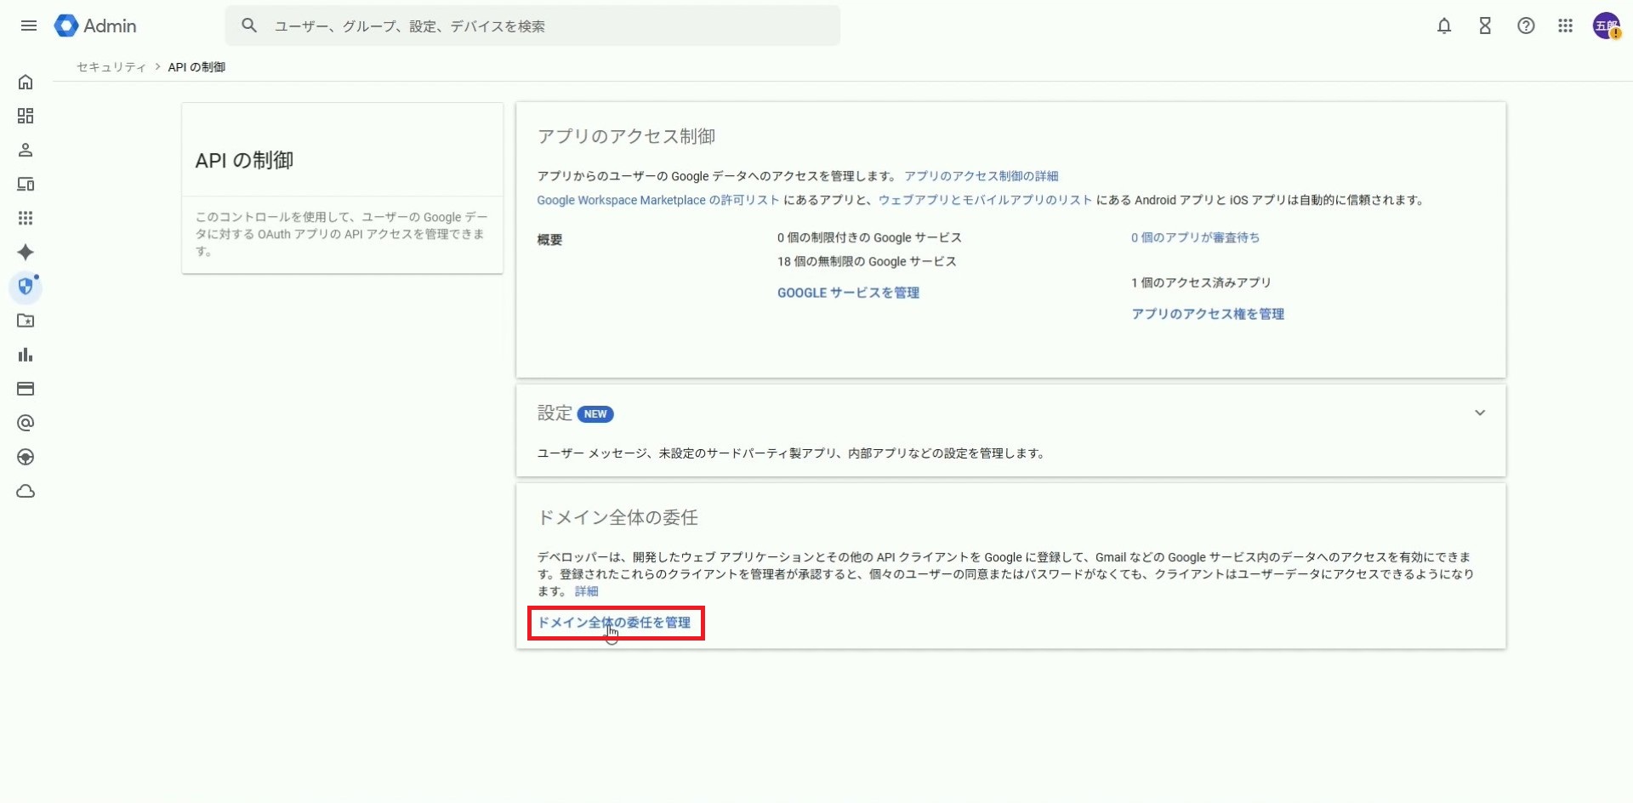Viewport: 1633px width, 803px height.
Task: Open the main hamburger menu
Action: (x=29, y=26)
